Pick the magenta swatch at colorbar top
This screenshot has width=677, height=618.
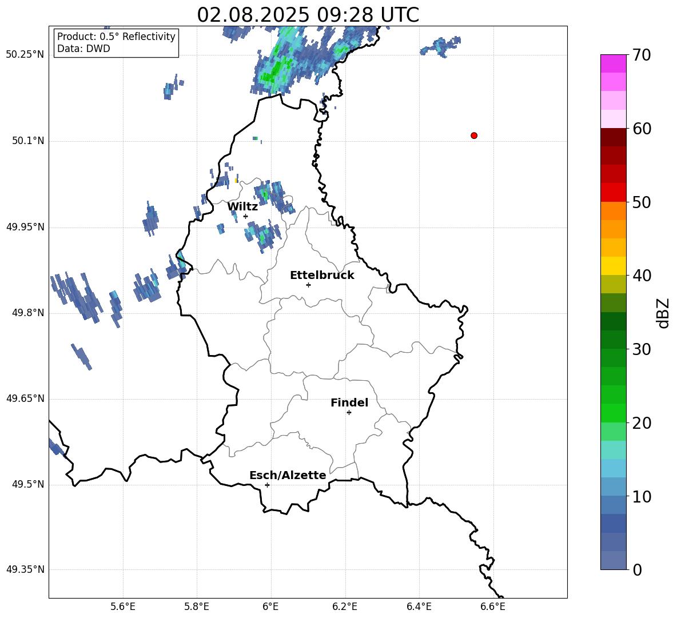614,63
